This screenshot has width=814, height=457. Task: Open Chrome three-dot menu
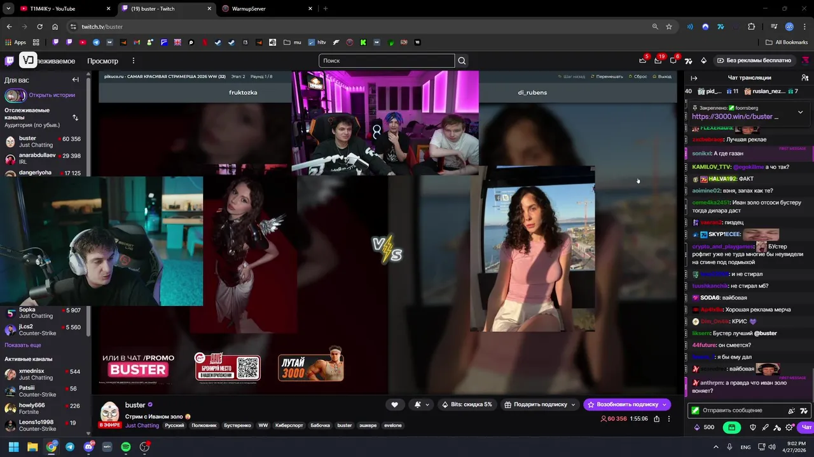(804, 27)
